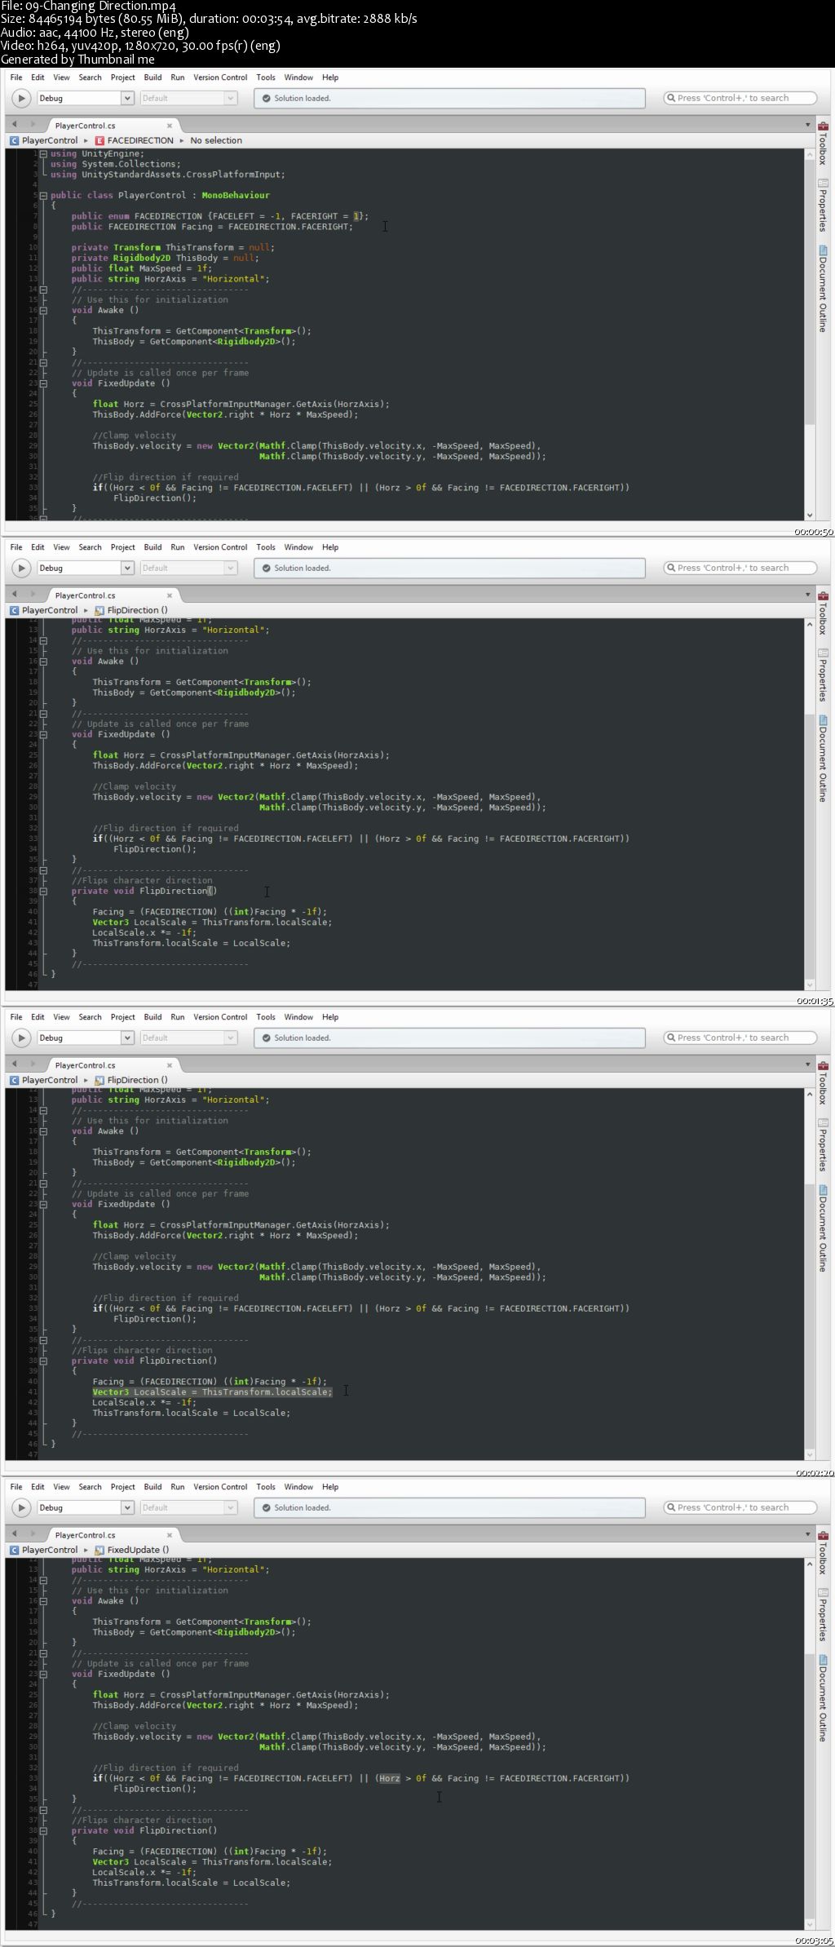Click the search magnifier icon in the 00:01:35 frame

(671, 568)
